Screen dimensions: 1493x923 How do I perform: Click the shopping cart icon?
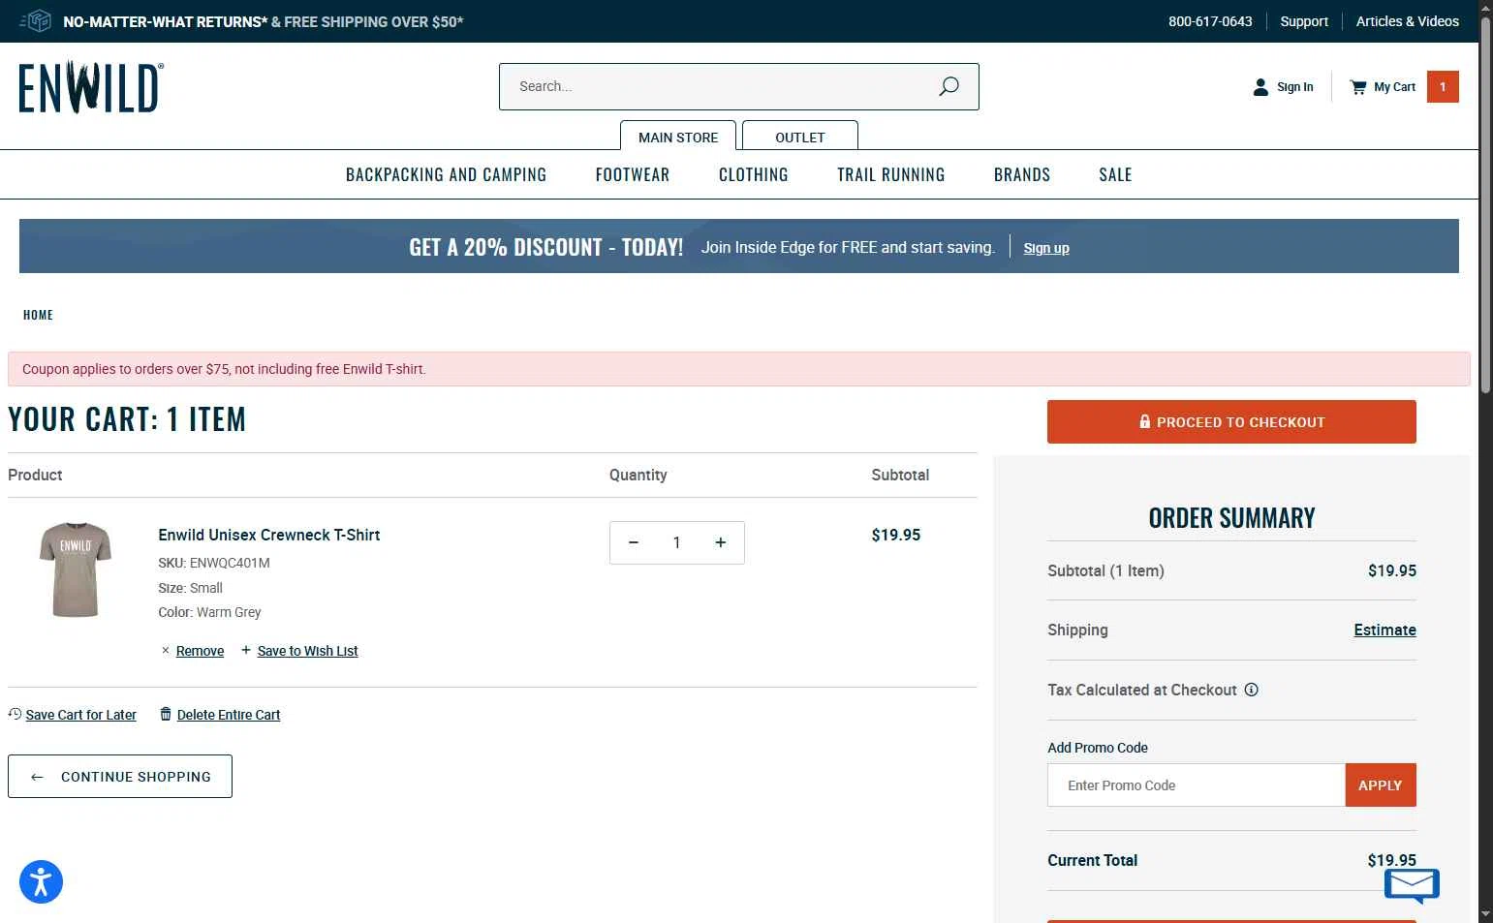pyautogui.click(x=1358, y=87)
